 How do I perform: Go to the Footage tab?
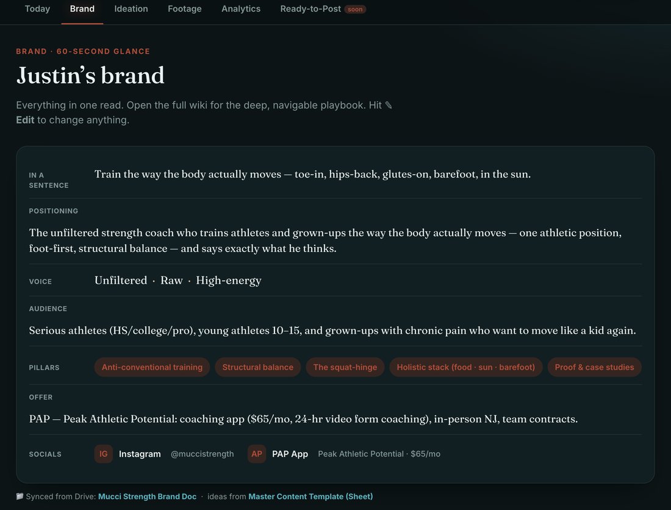pyautogui.click(x=184, y=9)
